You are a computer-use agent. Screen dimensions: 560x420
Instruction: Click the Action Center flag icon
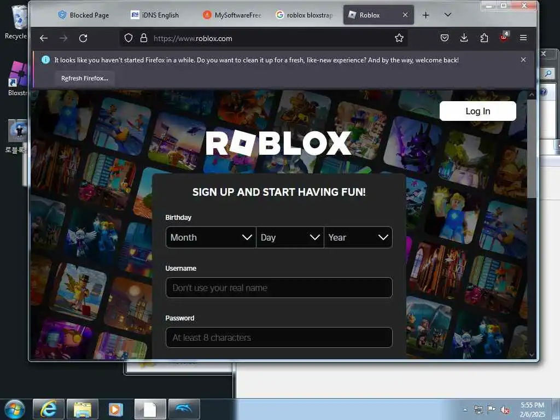click(x=492, y=410)
